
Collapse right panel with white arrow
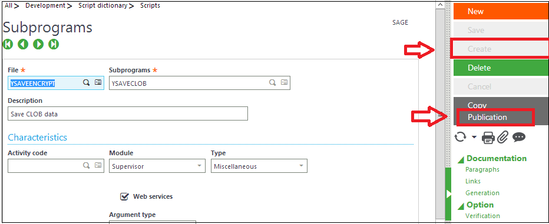tap(448, 194)
